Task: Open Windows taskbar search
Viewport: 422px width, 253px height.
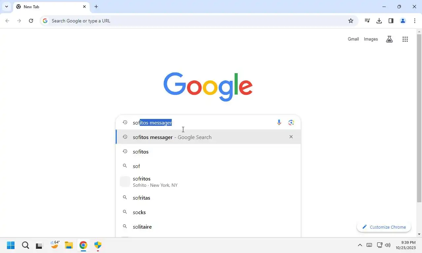Action: click(x=25, y=245)
